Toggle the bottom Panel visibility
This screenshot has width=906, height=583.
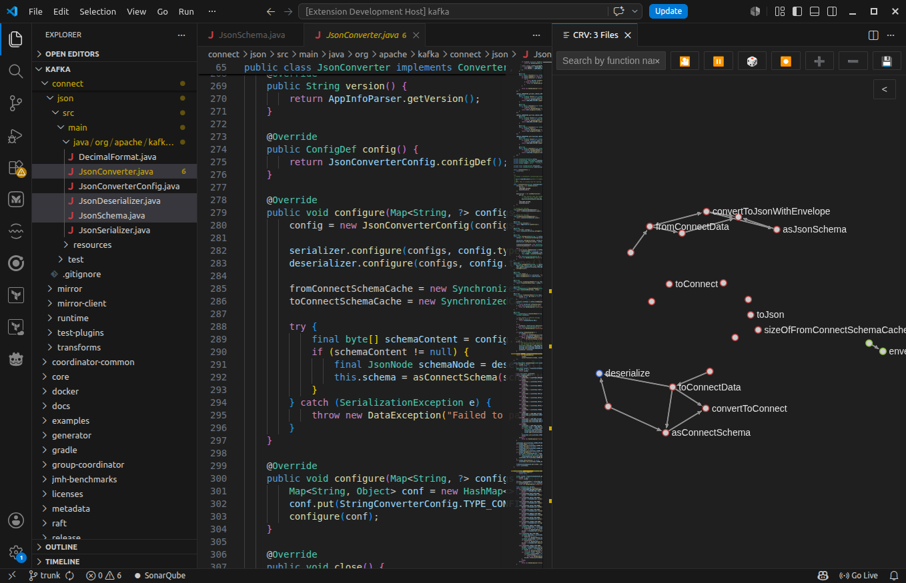coord(815,11)
